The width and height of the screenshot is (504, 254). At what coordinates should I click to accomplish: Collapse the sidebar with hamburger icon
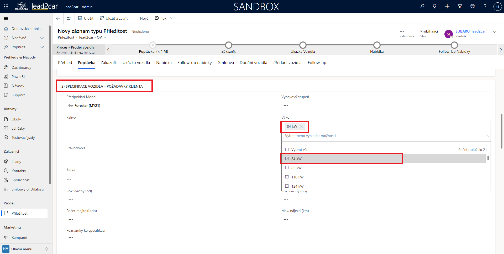(x=6, y=19)
